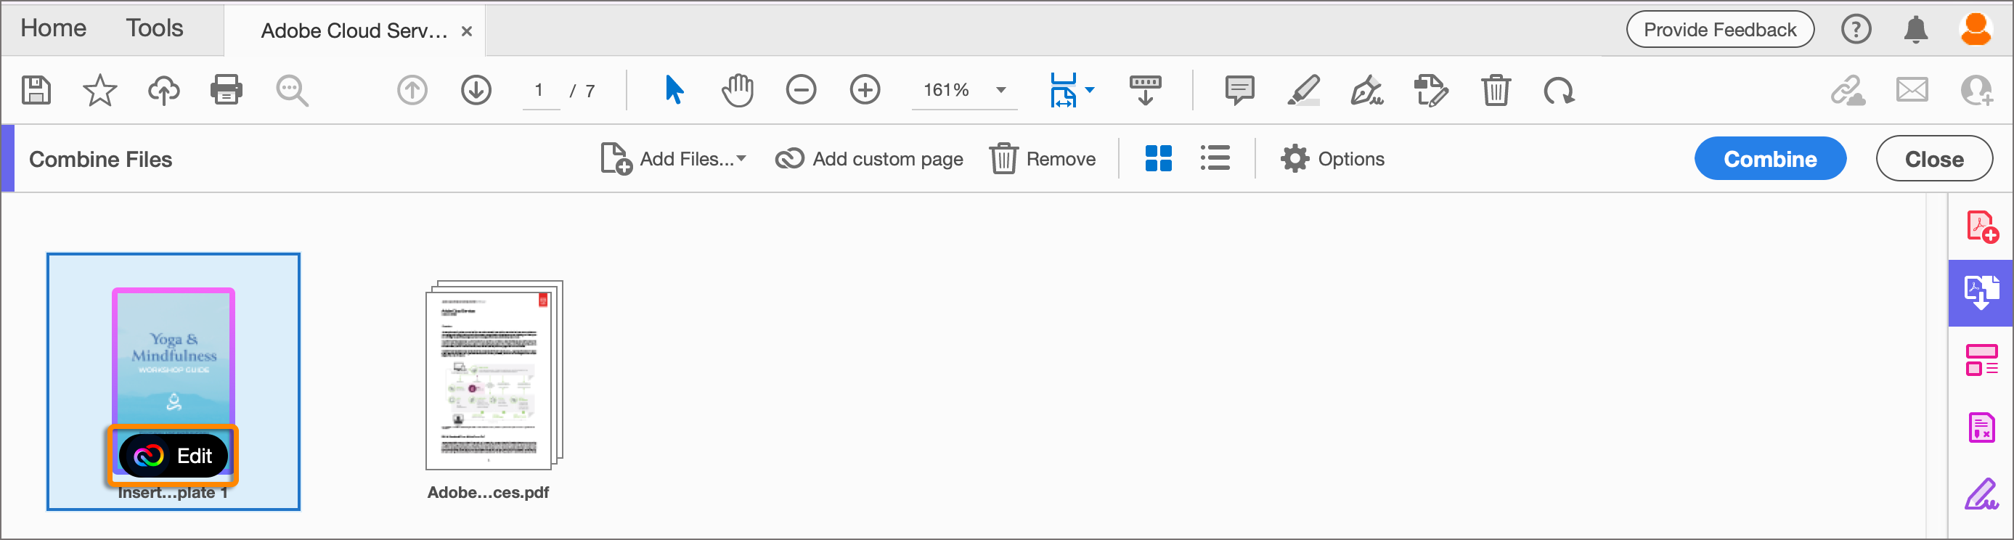The height and width of the screenshot is (540, 2014).
Task: Rotate the page clockwise
Action: [1559, 91]
